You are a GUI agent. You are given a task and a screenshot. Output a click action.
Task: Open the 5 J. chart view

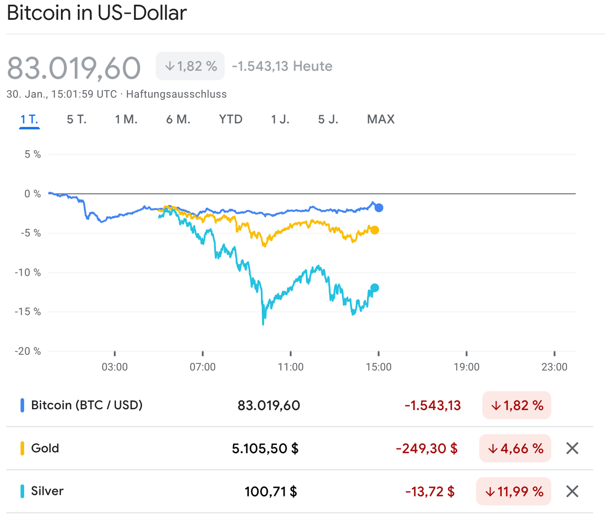pyautogui.click(x=328, y=119)
